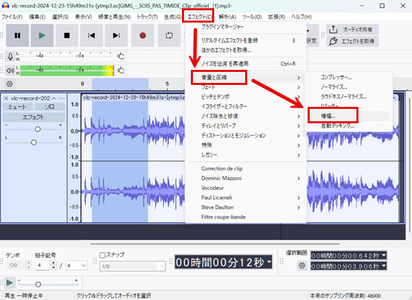The width and height of the screenshot is (412, 300).
Task: Open the 選択(S) menu
Action: (x=60, y=17)
